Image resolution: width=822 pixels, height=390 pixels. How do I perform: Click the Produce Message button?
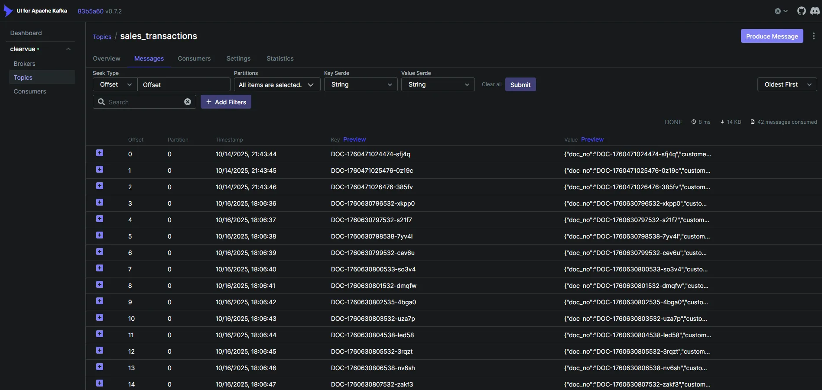(772, 36)
